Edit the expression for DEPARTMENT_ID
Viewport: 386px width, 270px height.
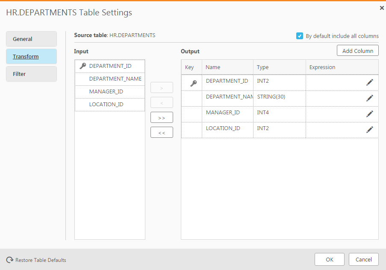tap(369, 82)
